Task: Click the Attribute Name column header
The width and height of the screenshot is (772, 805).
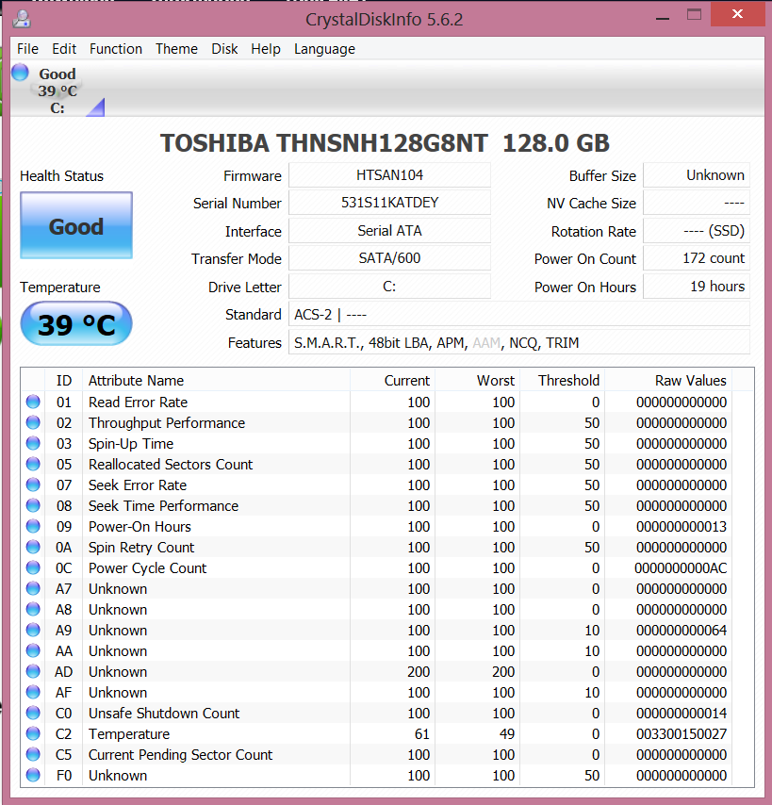Action: 136,381
